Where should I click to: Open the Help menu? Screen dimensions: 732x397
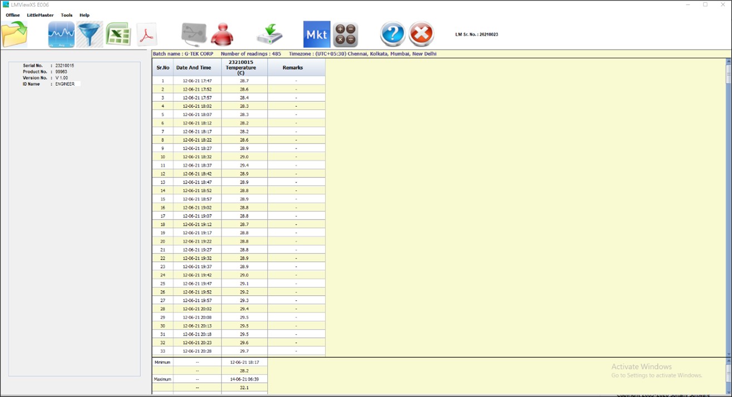click(85, 15)
